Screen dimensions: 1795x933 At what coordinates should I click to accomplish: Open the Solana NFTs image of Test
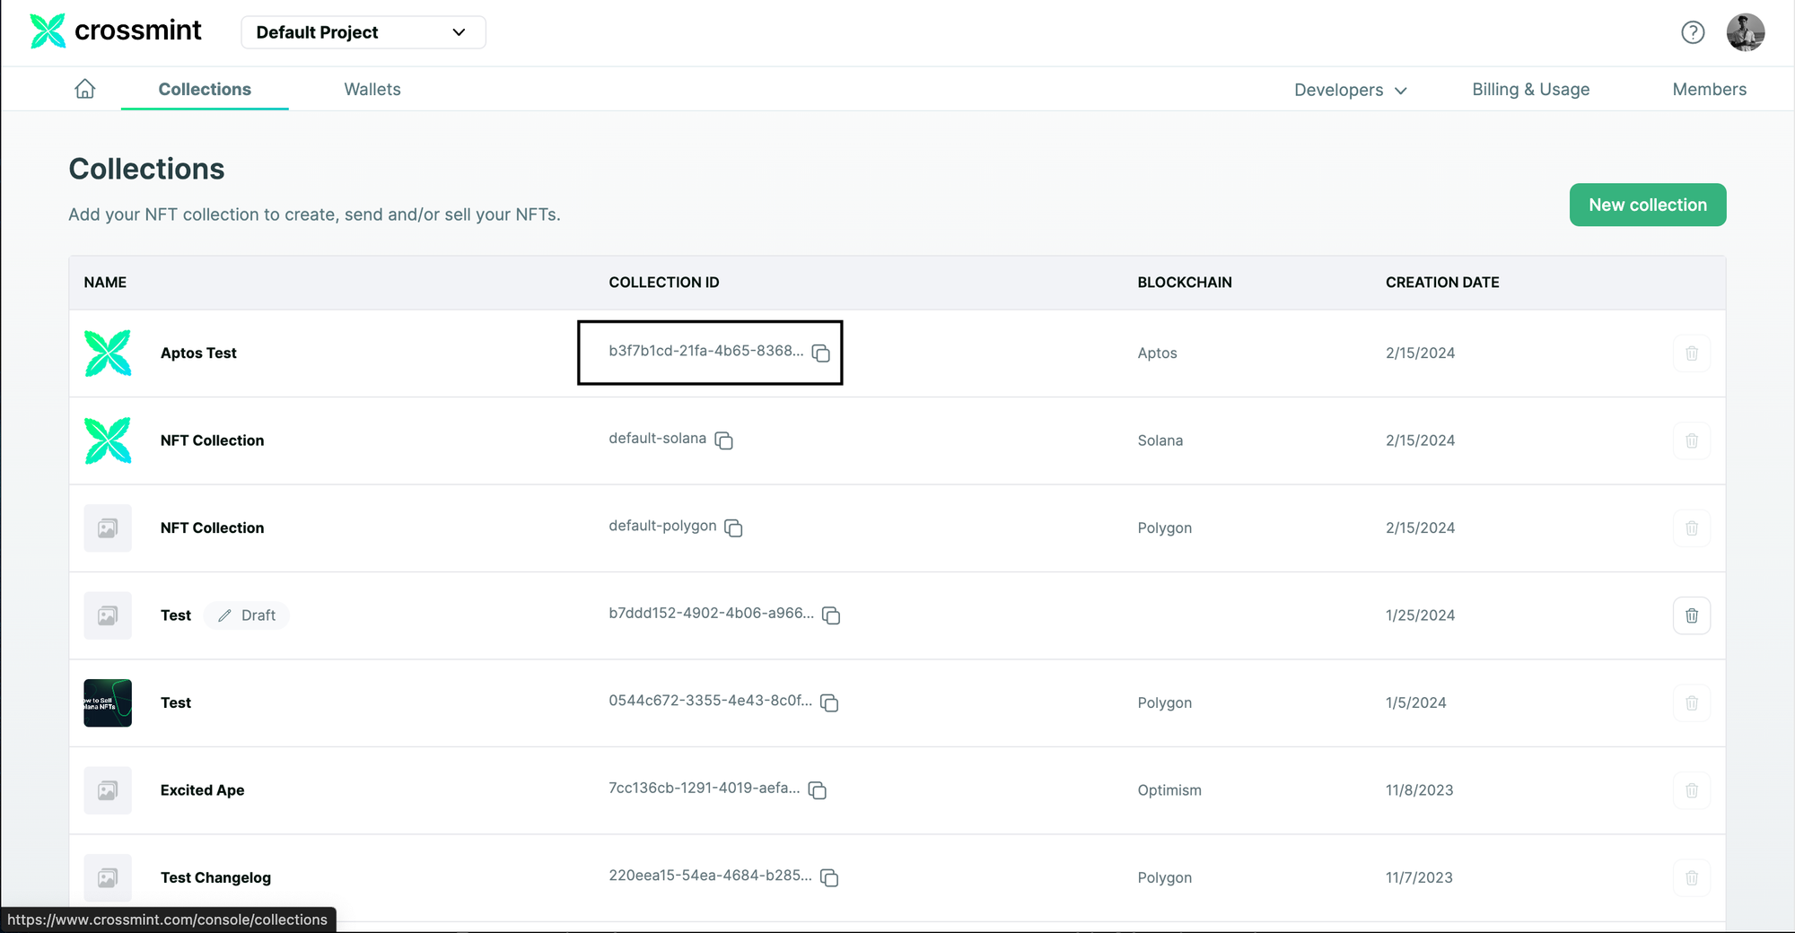pyautogui.click(x=108, y=702)
